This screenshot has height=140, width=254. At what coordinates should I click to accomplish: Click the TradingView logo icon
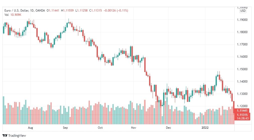pyautogui.click(x=5, y=135)
